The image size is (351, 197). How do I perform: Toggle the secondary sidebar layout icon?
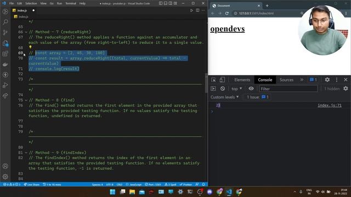coord(171,3)
